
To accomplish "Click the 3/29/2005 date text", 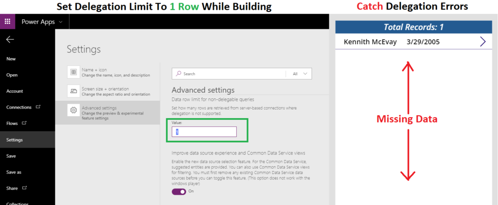I will (x=423, y=42).
